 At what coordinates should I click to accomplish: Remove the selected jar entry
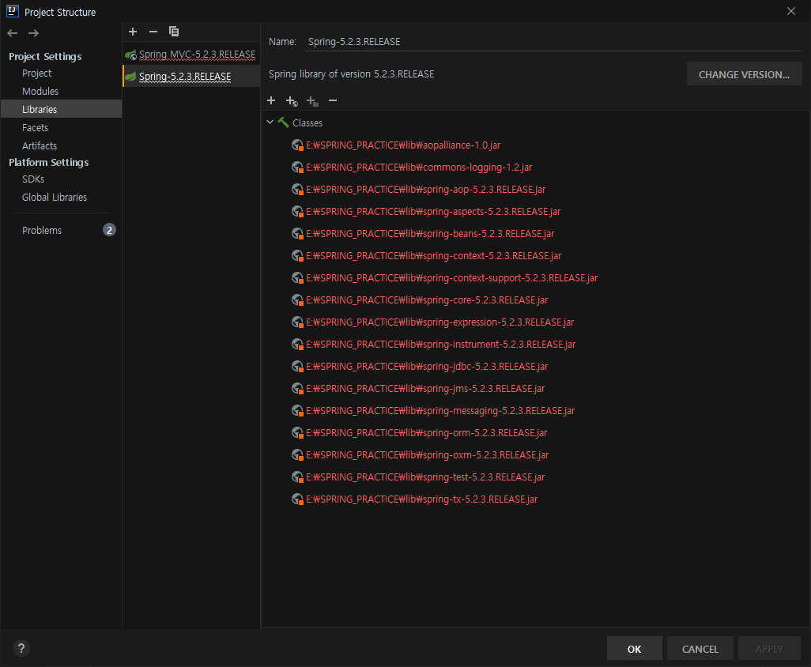(x=333, y=100)
